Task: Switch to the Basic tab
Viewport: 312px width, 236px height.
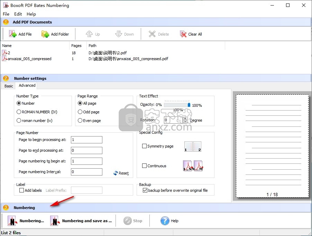Action: [x=9, y=86]
